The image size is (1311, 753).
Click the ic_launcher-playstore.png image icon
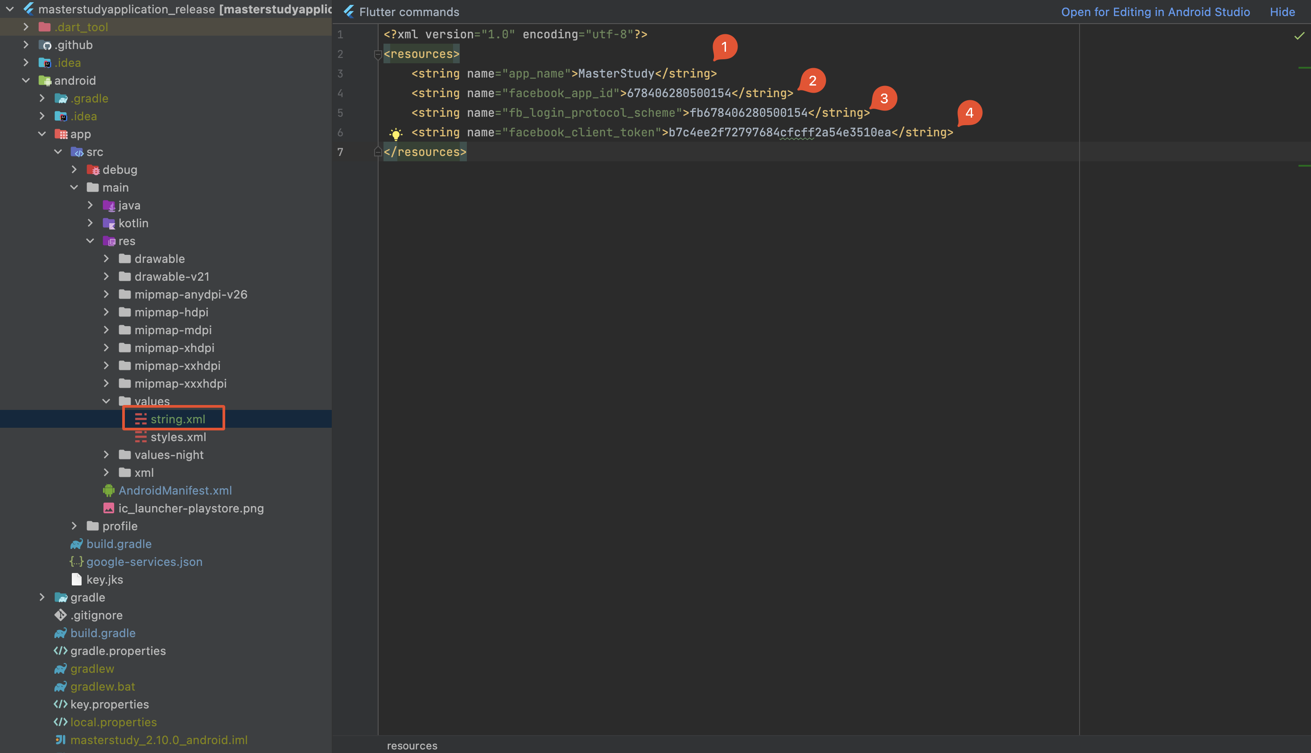point(109,508)
